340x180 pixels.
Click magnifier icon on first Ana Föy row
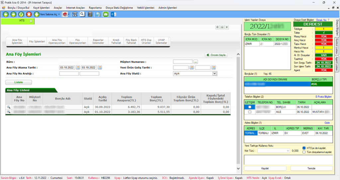9,107
